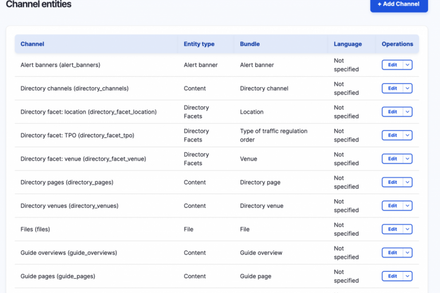
Task: Expand operations chevron for Directory facet: venue
Action: pyautogui.click(x=407, y=159)
